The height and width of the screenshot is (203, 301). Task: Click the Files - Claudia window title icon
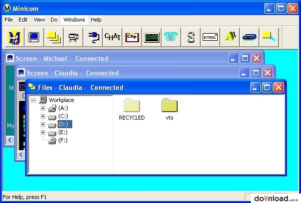click(32, 87)
